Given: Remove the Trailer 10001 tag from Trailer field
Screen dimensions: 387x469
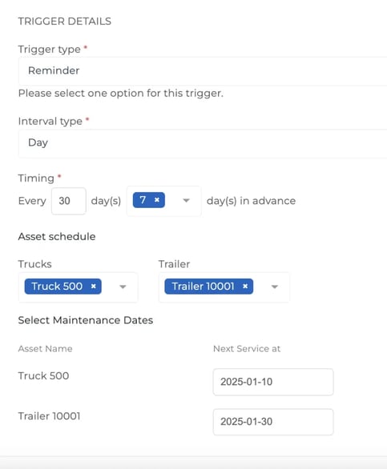Looking at the screenshot, I should 245,287.
